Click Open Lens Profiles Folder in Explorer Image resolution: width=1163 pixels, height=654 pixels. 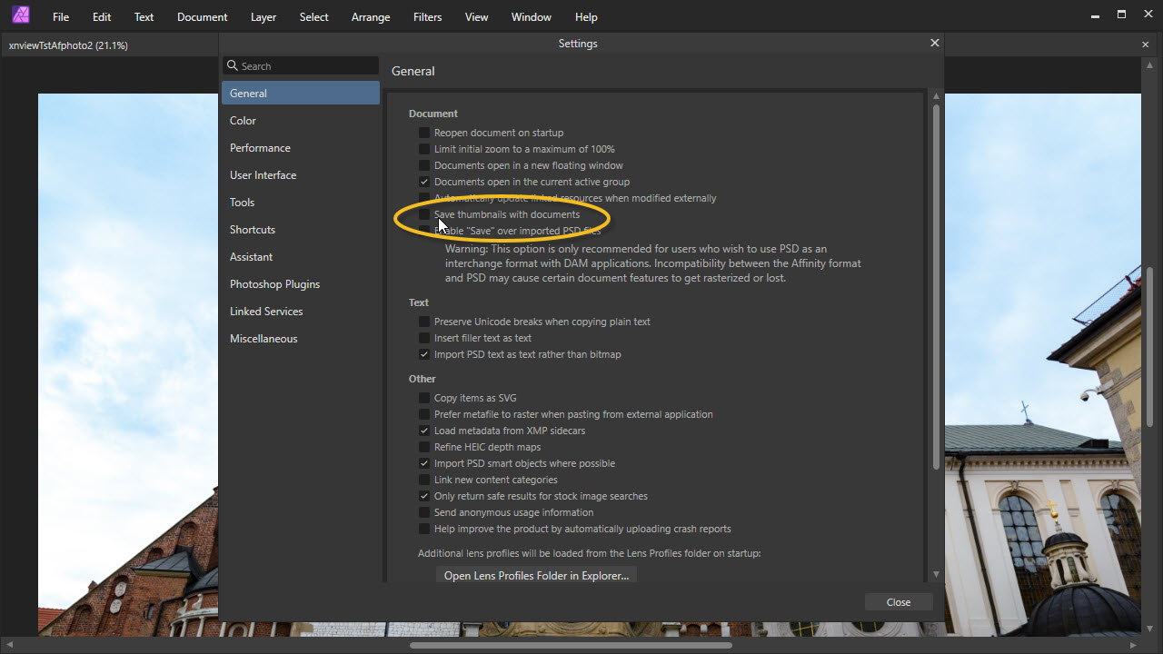536,576
